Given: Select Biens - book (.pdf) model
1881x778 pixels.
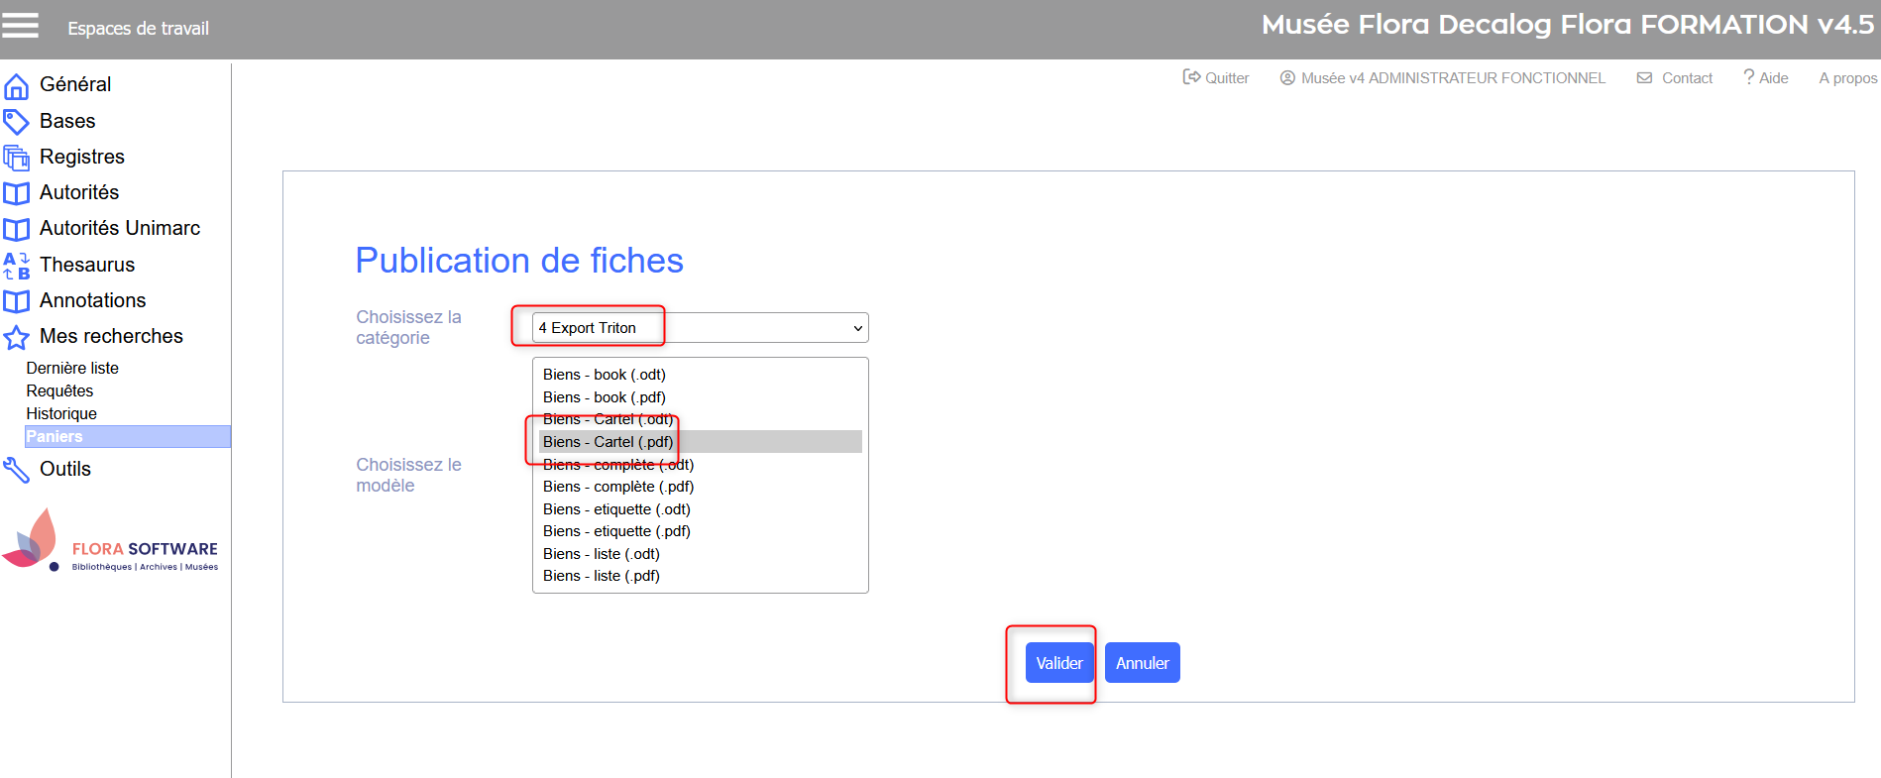Looking at the screenshot, I should [604, 397].
